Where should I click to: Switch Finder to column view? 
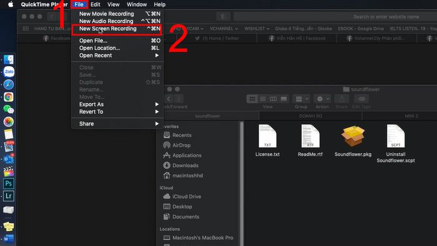pyautogui.click(x=273, y=99)
